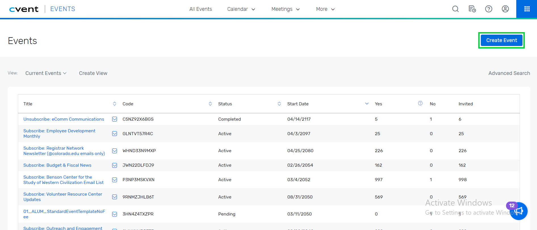Open the announcements megaphone chat icon
The width and height of the screenshot is (537, 230).
[519, 211]
